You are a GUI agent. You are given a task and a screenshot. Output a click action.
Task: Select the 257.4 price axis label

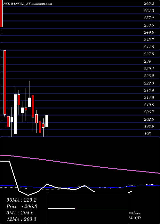pos(149,18)
